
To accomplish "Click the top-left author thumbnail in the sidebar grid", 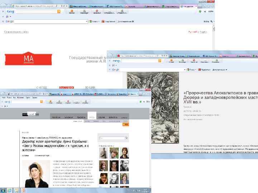I will pos(104,153).
